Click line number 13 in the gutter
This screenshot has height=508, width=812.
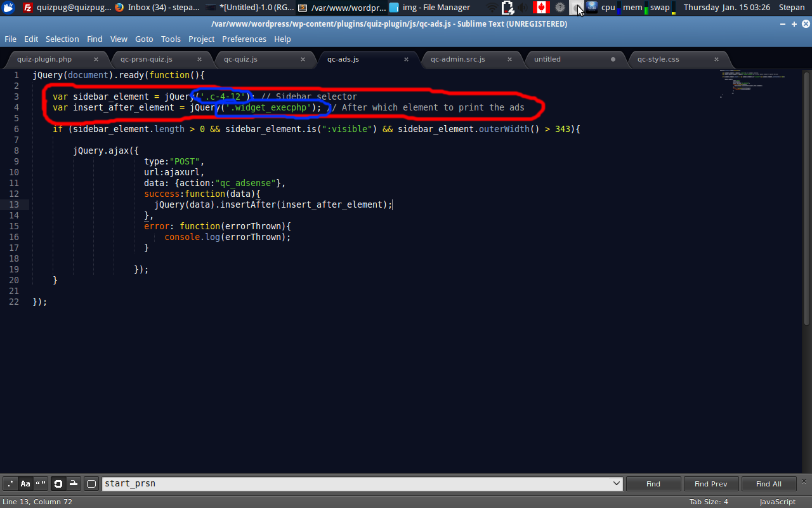tap(13, 204)
